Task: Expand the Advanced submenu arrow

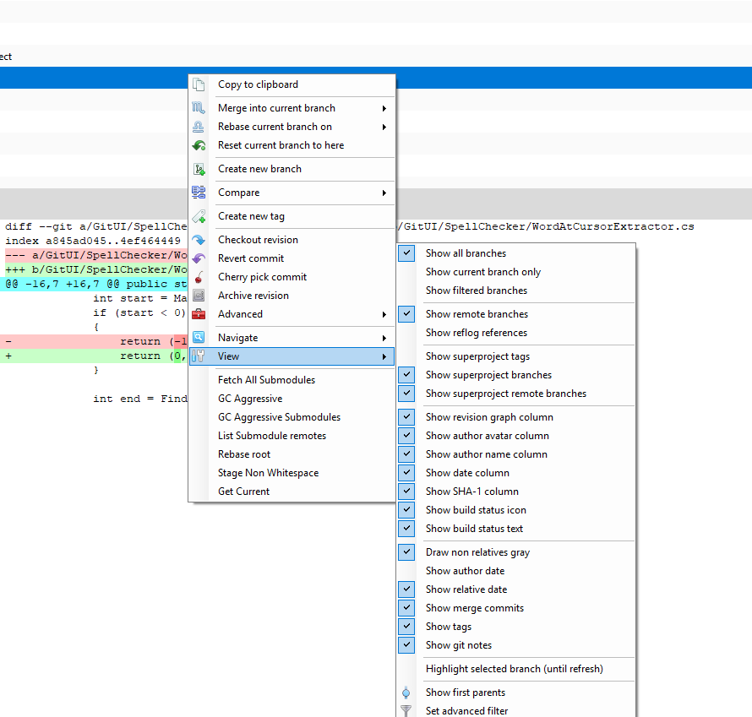Action: 384,314
